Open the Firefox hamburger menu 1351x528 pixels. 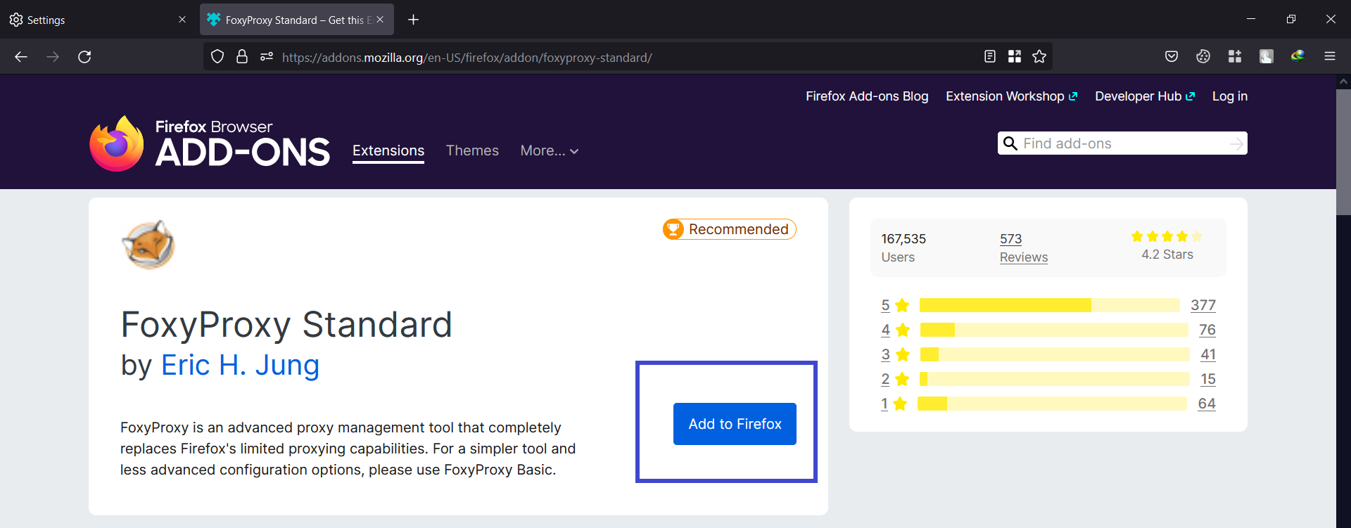[x=1330, y=57]
